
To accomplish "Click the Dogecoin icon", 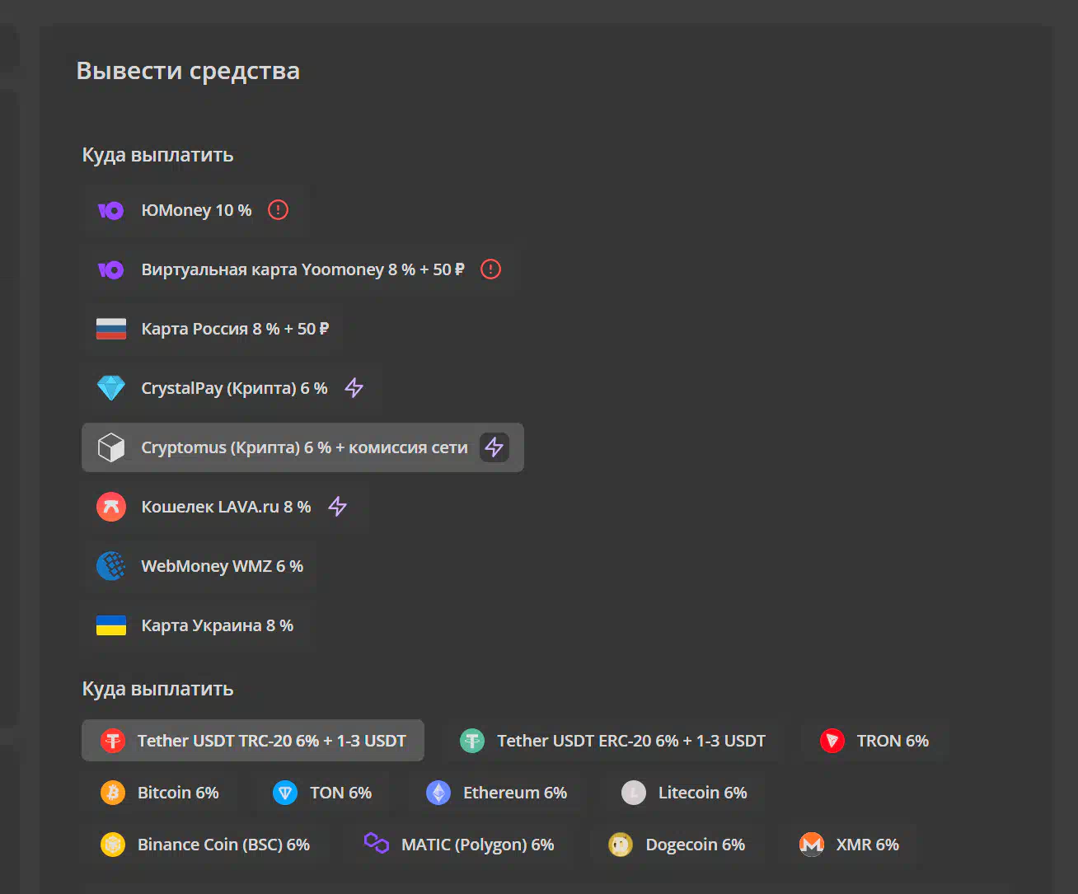I will (x=621, y=845).
